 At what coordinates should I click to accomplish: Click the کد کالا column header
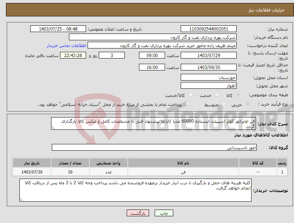(x=258, y=163)
